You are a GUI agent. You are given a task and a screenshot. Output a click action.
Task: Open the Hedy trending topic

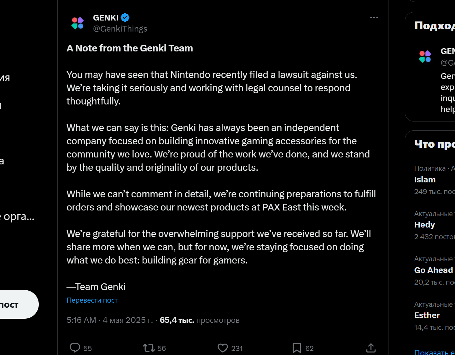pyautogui.click(x=424, y=225)
